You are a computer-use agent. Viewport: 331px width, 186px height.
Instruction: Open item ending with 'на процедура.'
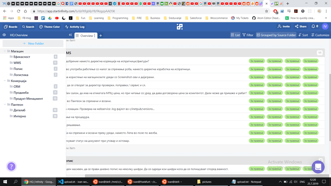[x=78, y=117]
